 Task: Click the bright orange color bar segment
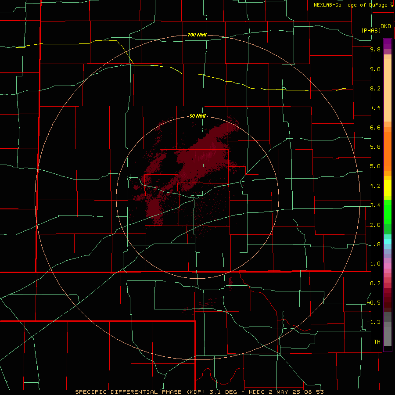pos(388,152)
